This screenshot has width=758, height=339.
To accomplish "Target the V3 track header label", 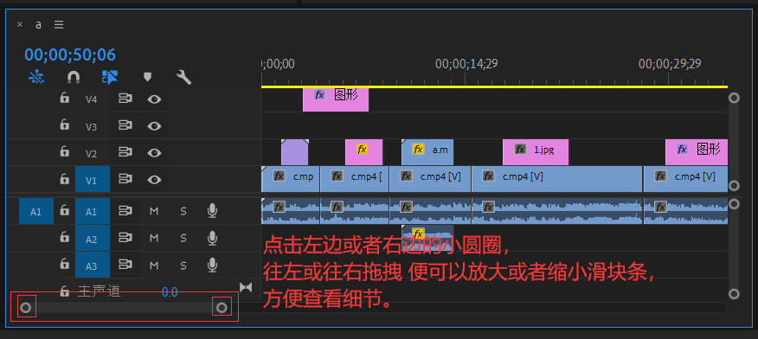I will pyautogui.click(x=92, y=126).
